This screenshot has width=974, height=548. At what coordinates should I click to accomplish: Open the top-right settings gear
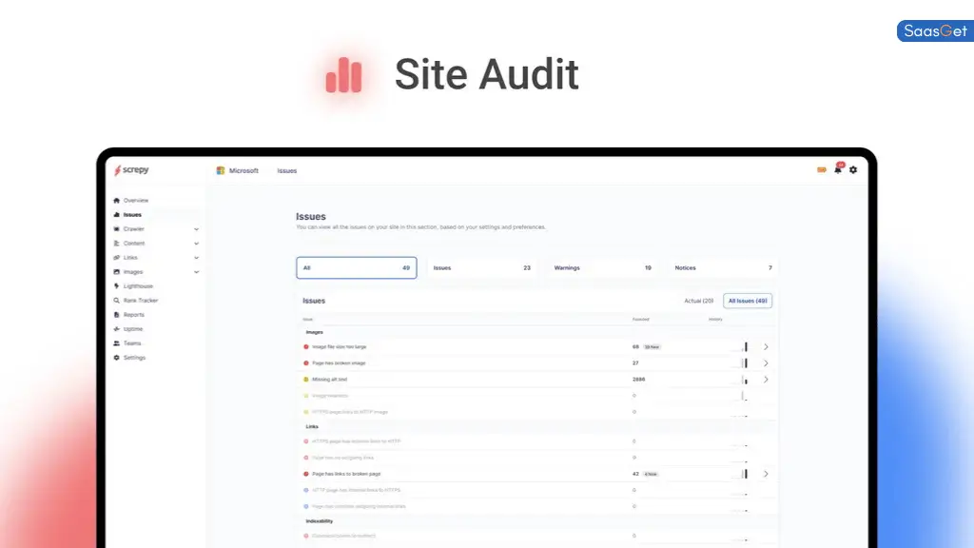853,169
